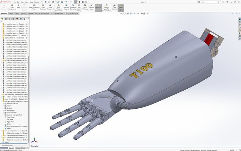The height and width of the screenshot is (151, 241).
Task: Expand forearm cables<1> component
Action: click(1, 35)
